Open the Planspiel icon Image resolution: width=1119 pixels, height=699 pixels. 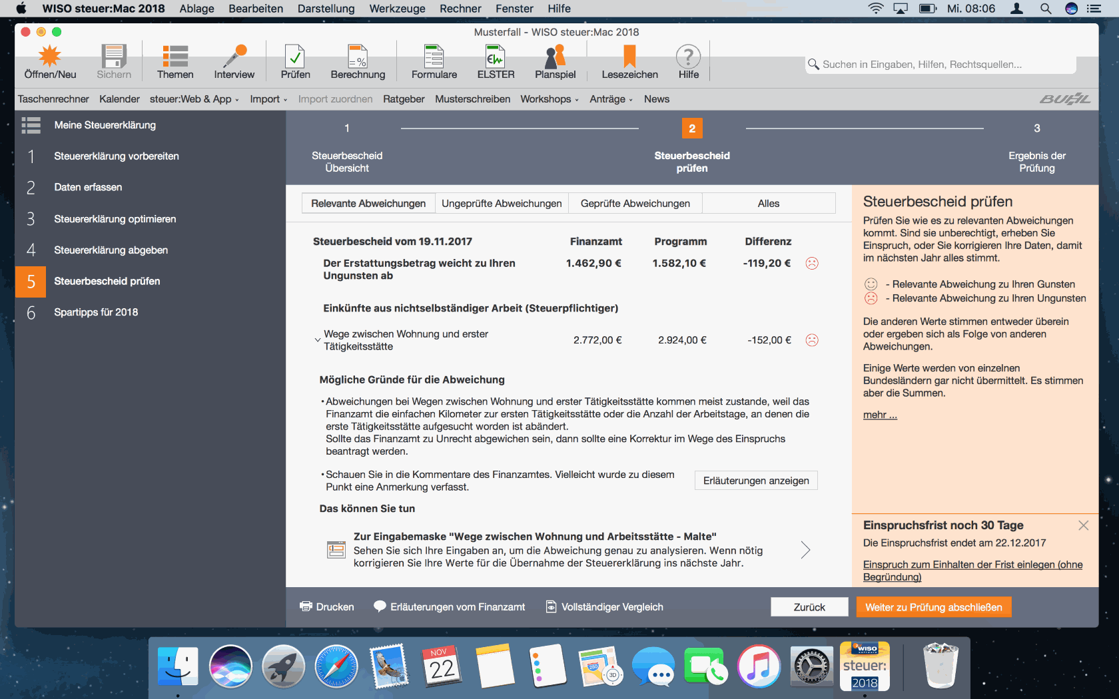pos(555,57)
